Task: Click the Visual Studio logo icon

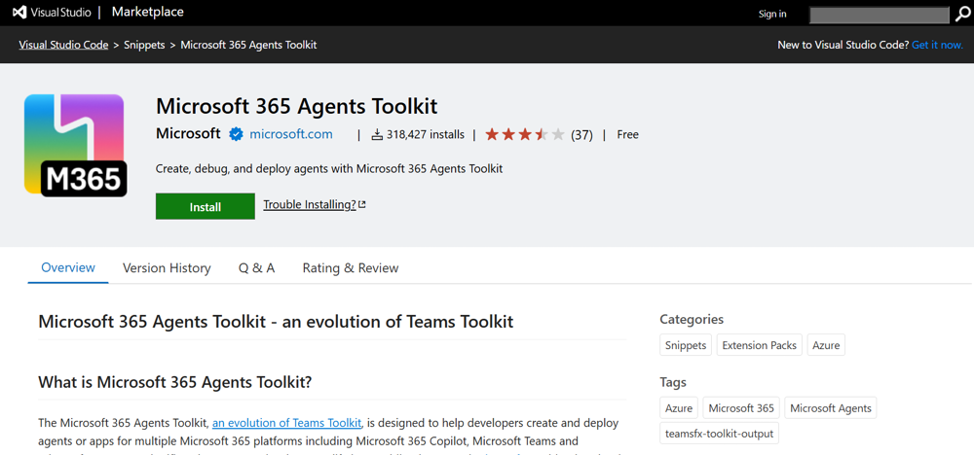Action: pyautogui.click(x=19, y=13)
